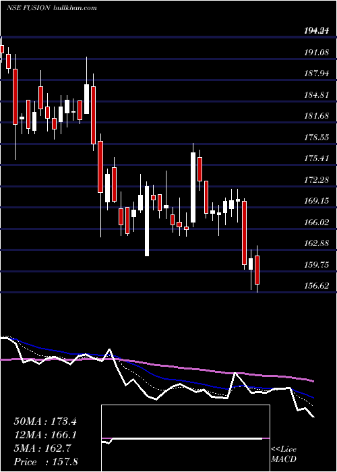Click the '12MA : 166.1' reading
The height and width of the screenshot is (472, 337).
point(45,435)
